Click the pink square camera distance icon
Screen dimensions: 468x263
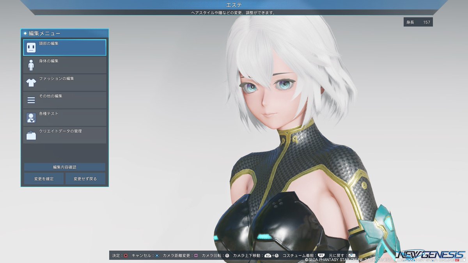pyautogui.click(x=196, y=256)
